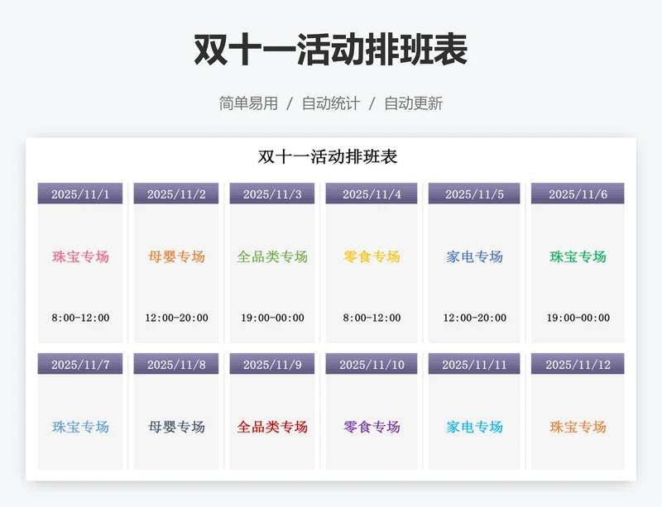Select date header 2025/11/3

point(272,194)
